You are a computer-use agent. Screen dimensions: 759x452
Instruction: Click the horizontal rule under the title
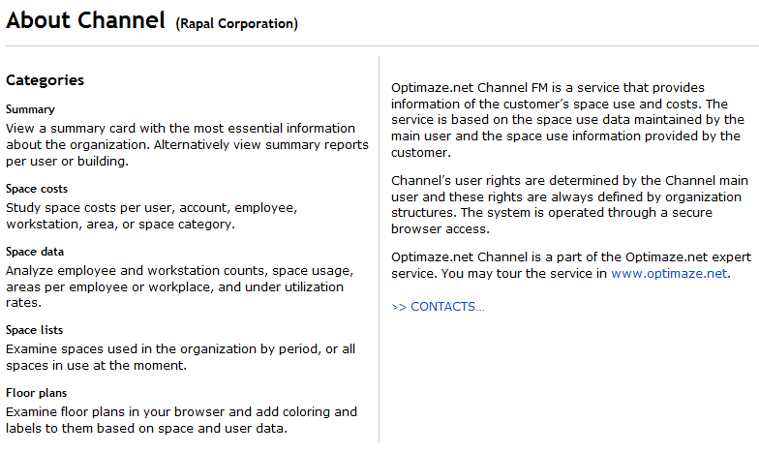379,45
